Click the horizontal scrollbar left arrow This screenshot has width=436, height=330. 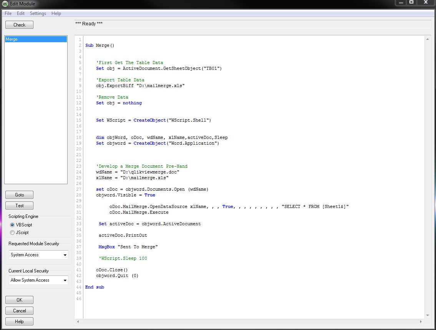(x=78, y=322)
